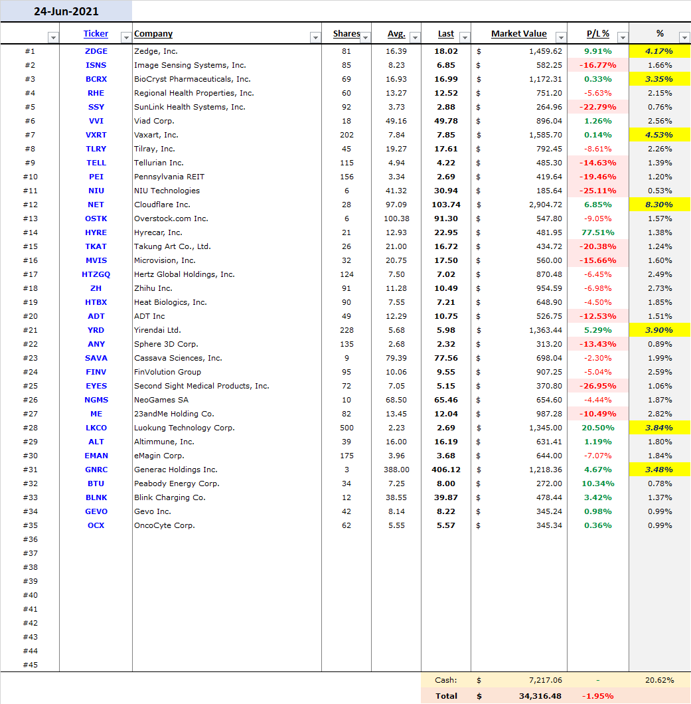Open the filter dropdown of the row-number column
The width and height of the screenshot is (691, 704).
53,37
